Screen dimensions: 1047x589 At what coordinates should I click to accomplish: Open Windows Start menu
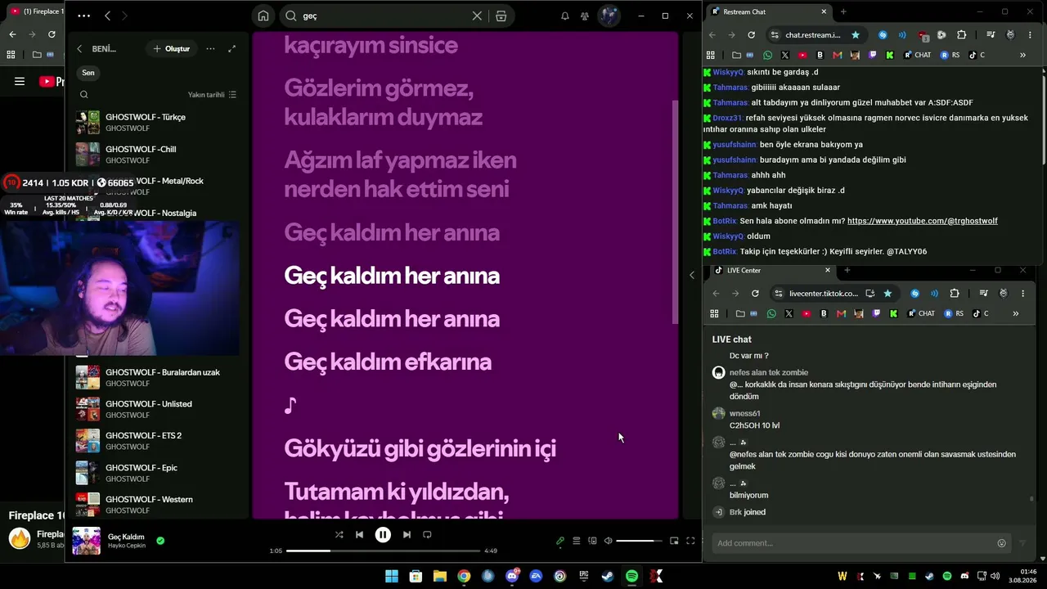pyautogui.click(x=391, y=576)
